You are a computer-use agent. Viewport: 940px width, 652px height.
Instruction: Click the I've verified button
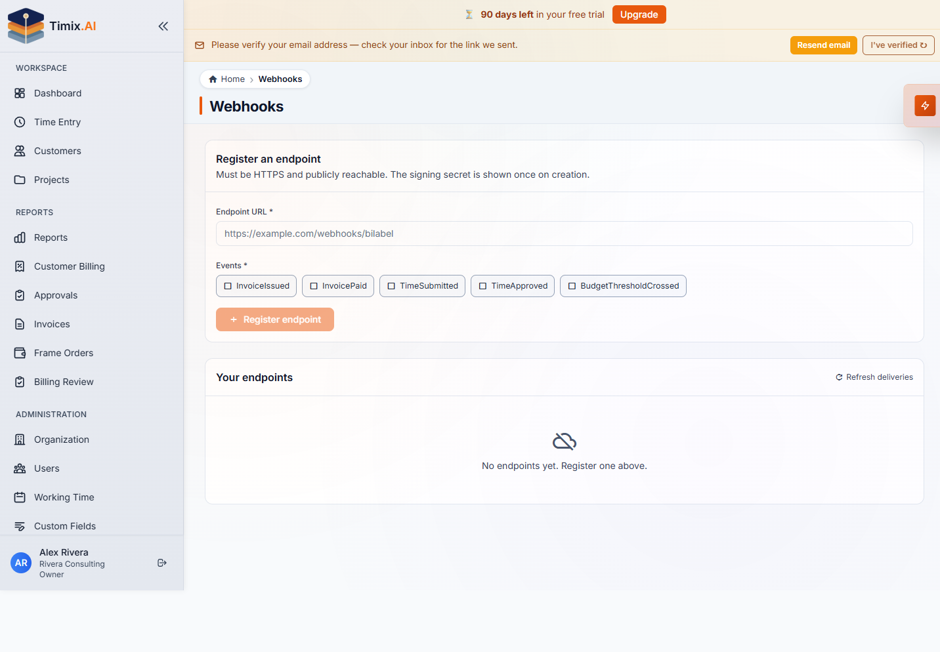pos(898,45)
